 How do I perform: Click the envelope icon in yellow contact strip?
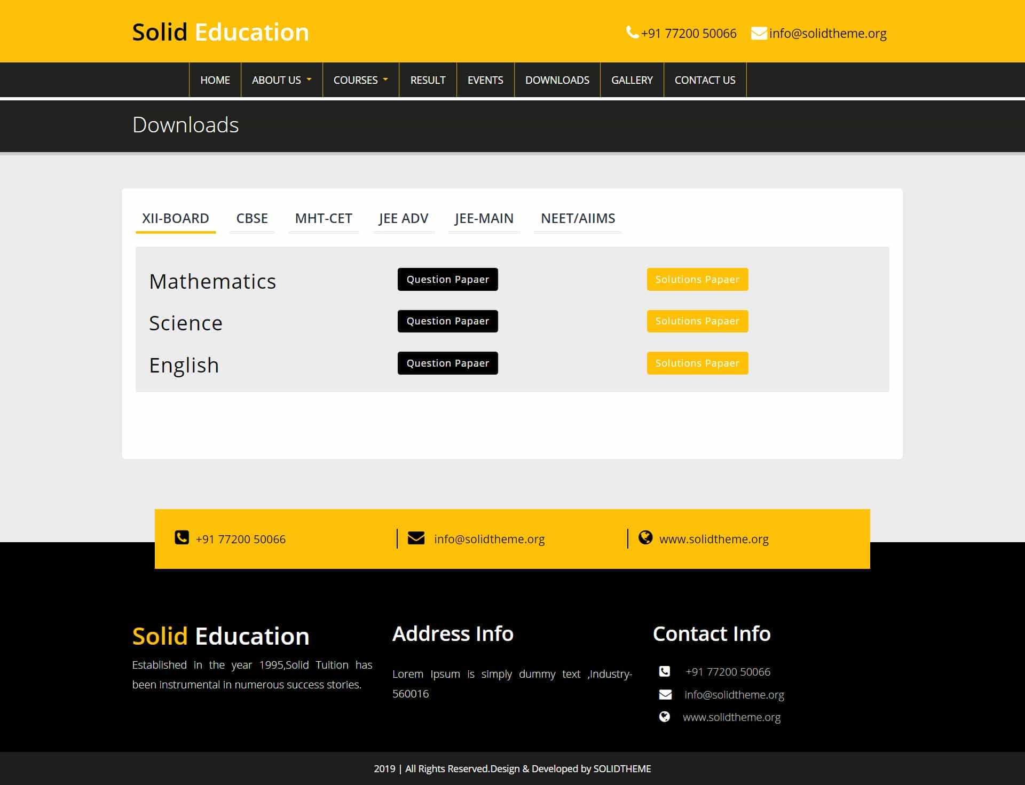416,538
